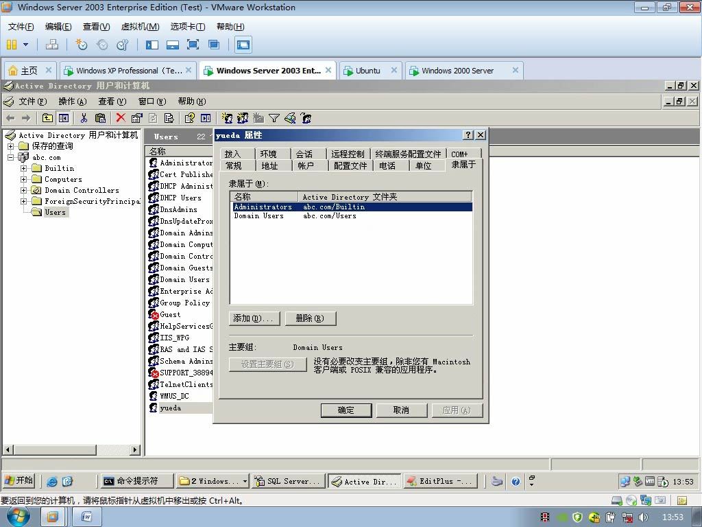Viewport: 702px width, 527px height.
Task: Export the list using the toolbar icon
Action: 169,118
